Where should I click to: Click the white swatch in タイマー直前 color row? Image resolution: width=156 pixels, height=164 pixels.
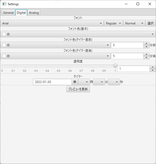[4, 45]
